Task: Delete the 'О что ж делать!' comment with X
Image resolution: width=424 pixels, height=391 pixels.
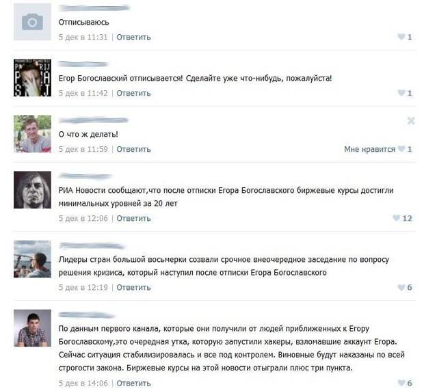Action: (x=411, y=120)
